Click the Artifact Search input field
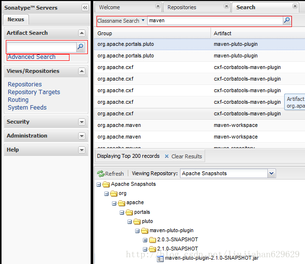305x264 pixels. (42, 47)
